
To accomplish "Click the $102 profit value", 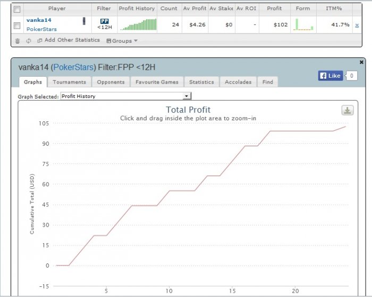I will 281,24.
